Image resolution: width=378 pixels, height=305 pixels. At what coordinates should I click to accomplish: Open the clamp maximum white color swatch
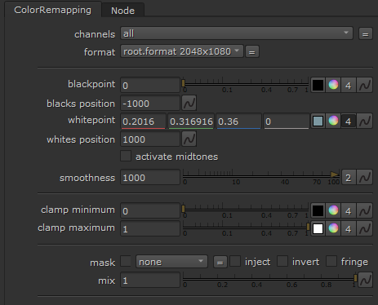coord(318,228)
